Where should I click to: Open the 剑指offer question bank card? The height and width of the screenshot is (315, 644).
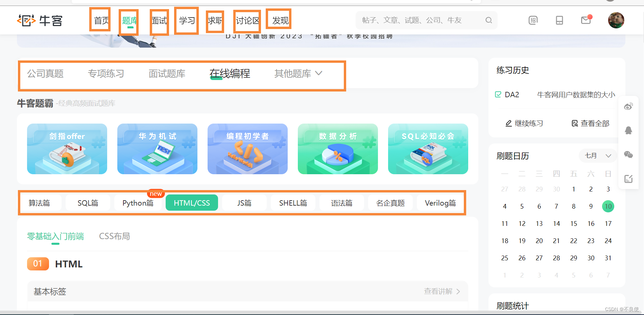point(67,149)
